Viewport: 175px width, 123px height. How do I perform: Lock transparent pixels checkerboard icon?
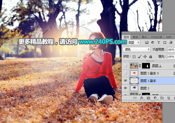pos(134,57)
